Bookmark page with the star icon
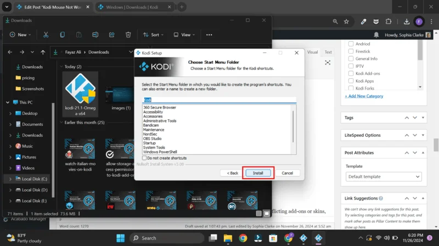This screenshot has height=246, width=439. [x=346, y=21]
